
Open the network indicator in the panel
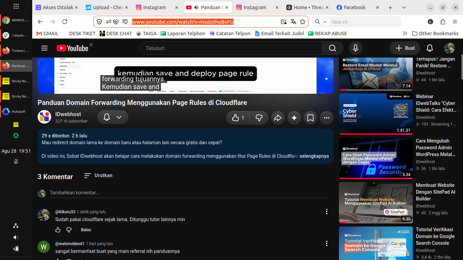click(x=16, y=226)
